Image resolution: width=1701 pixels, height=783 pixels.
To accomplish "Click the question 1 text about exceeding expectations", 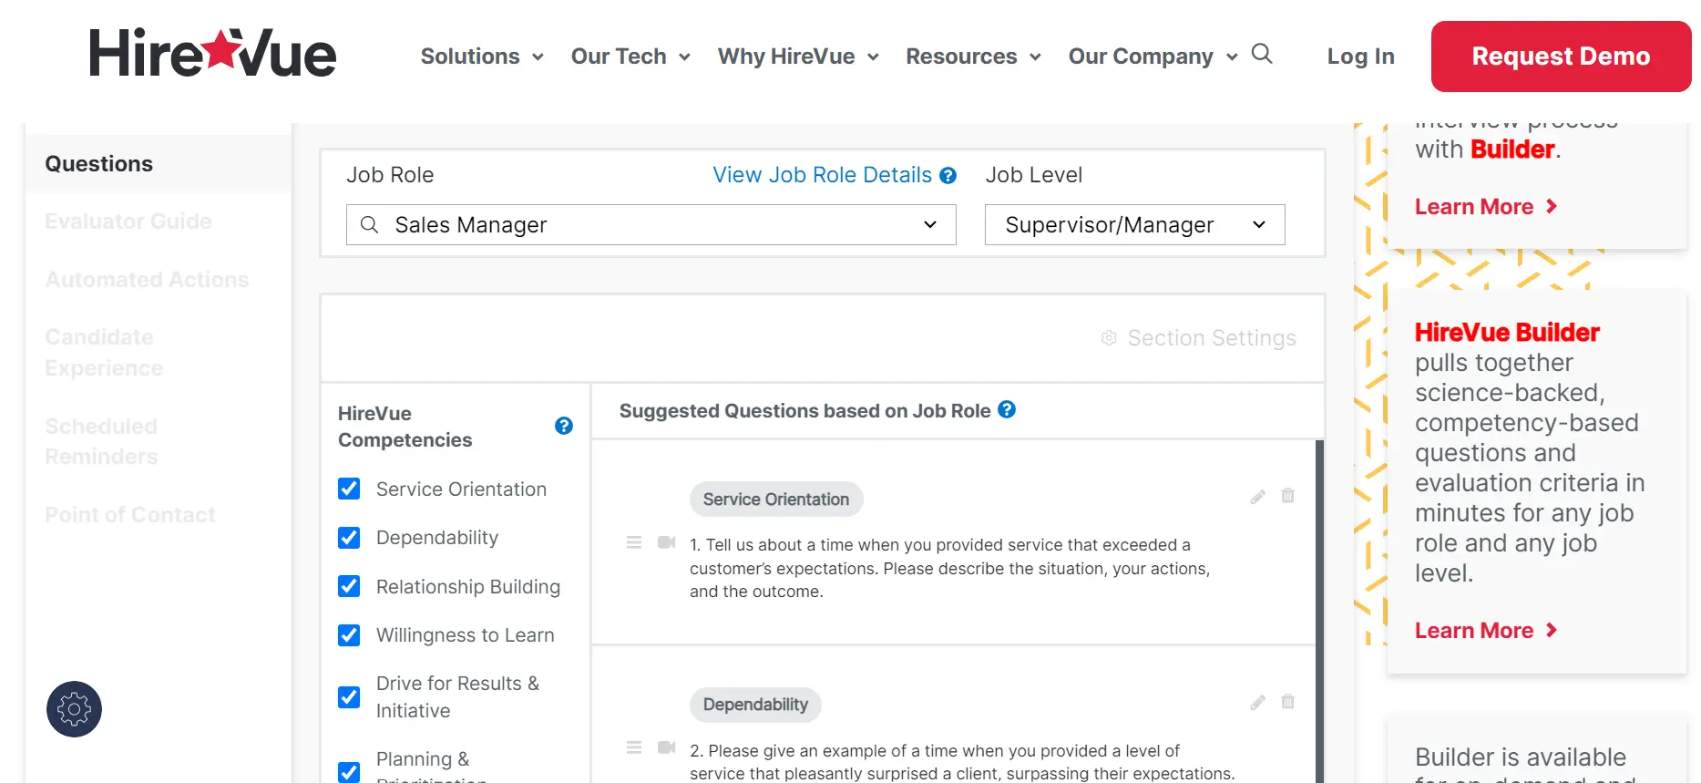I will coord(949,568).
